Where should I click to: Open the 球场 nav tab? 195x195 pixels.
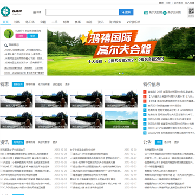[17, 22]
